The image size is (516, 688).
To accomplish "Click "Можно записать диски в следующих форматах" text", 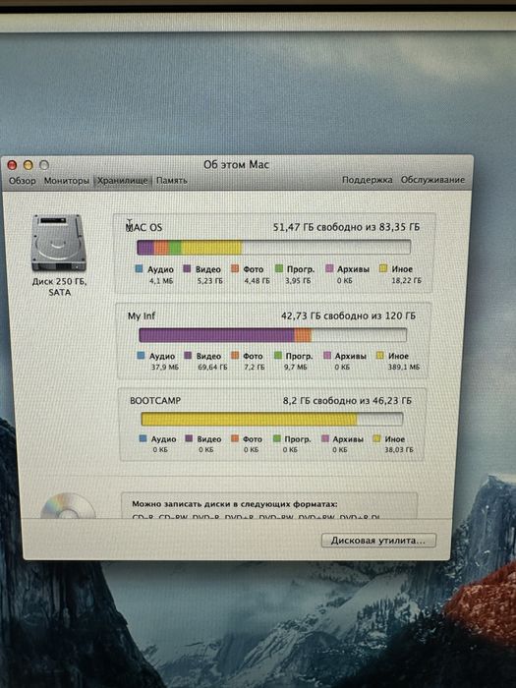I will pyautogui.click(x=235, y=504).
